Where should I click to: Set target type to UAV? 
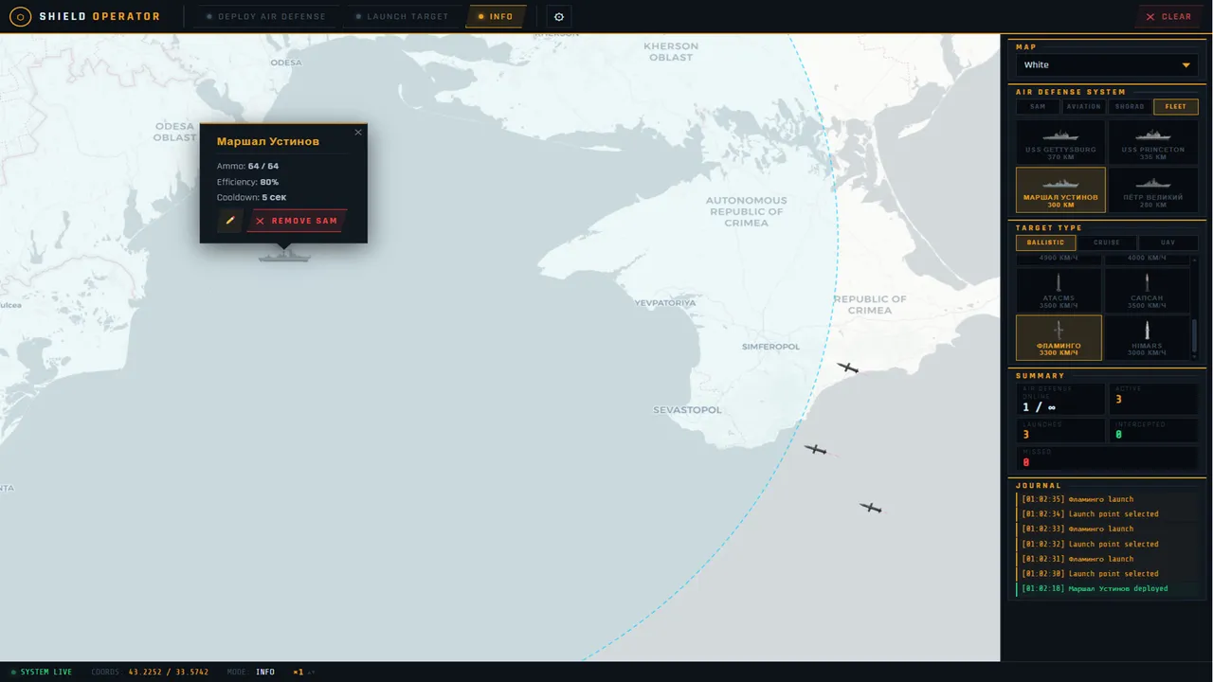(1168, 242)
